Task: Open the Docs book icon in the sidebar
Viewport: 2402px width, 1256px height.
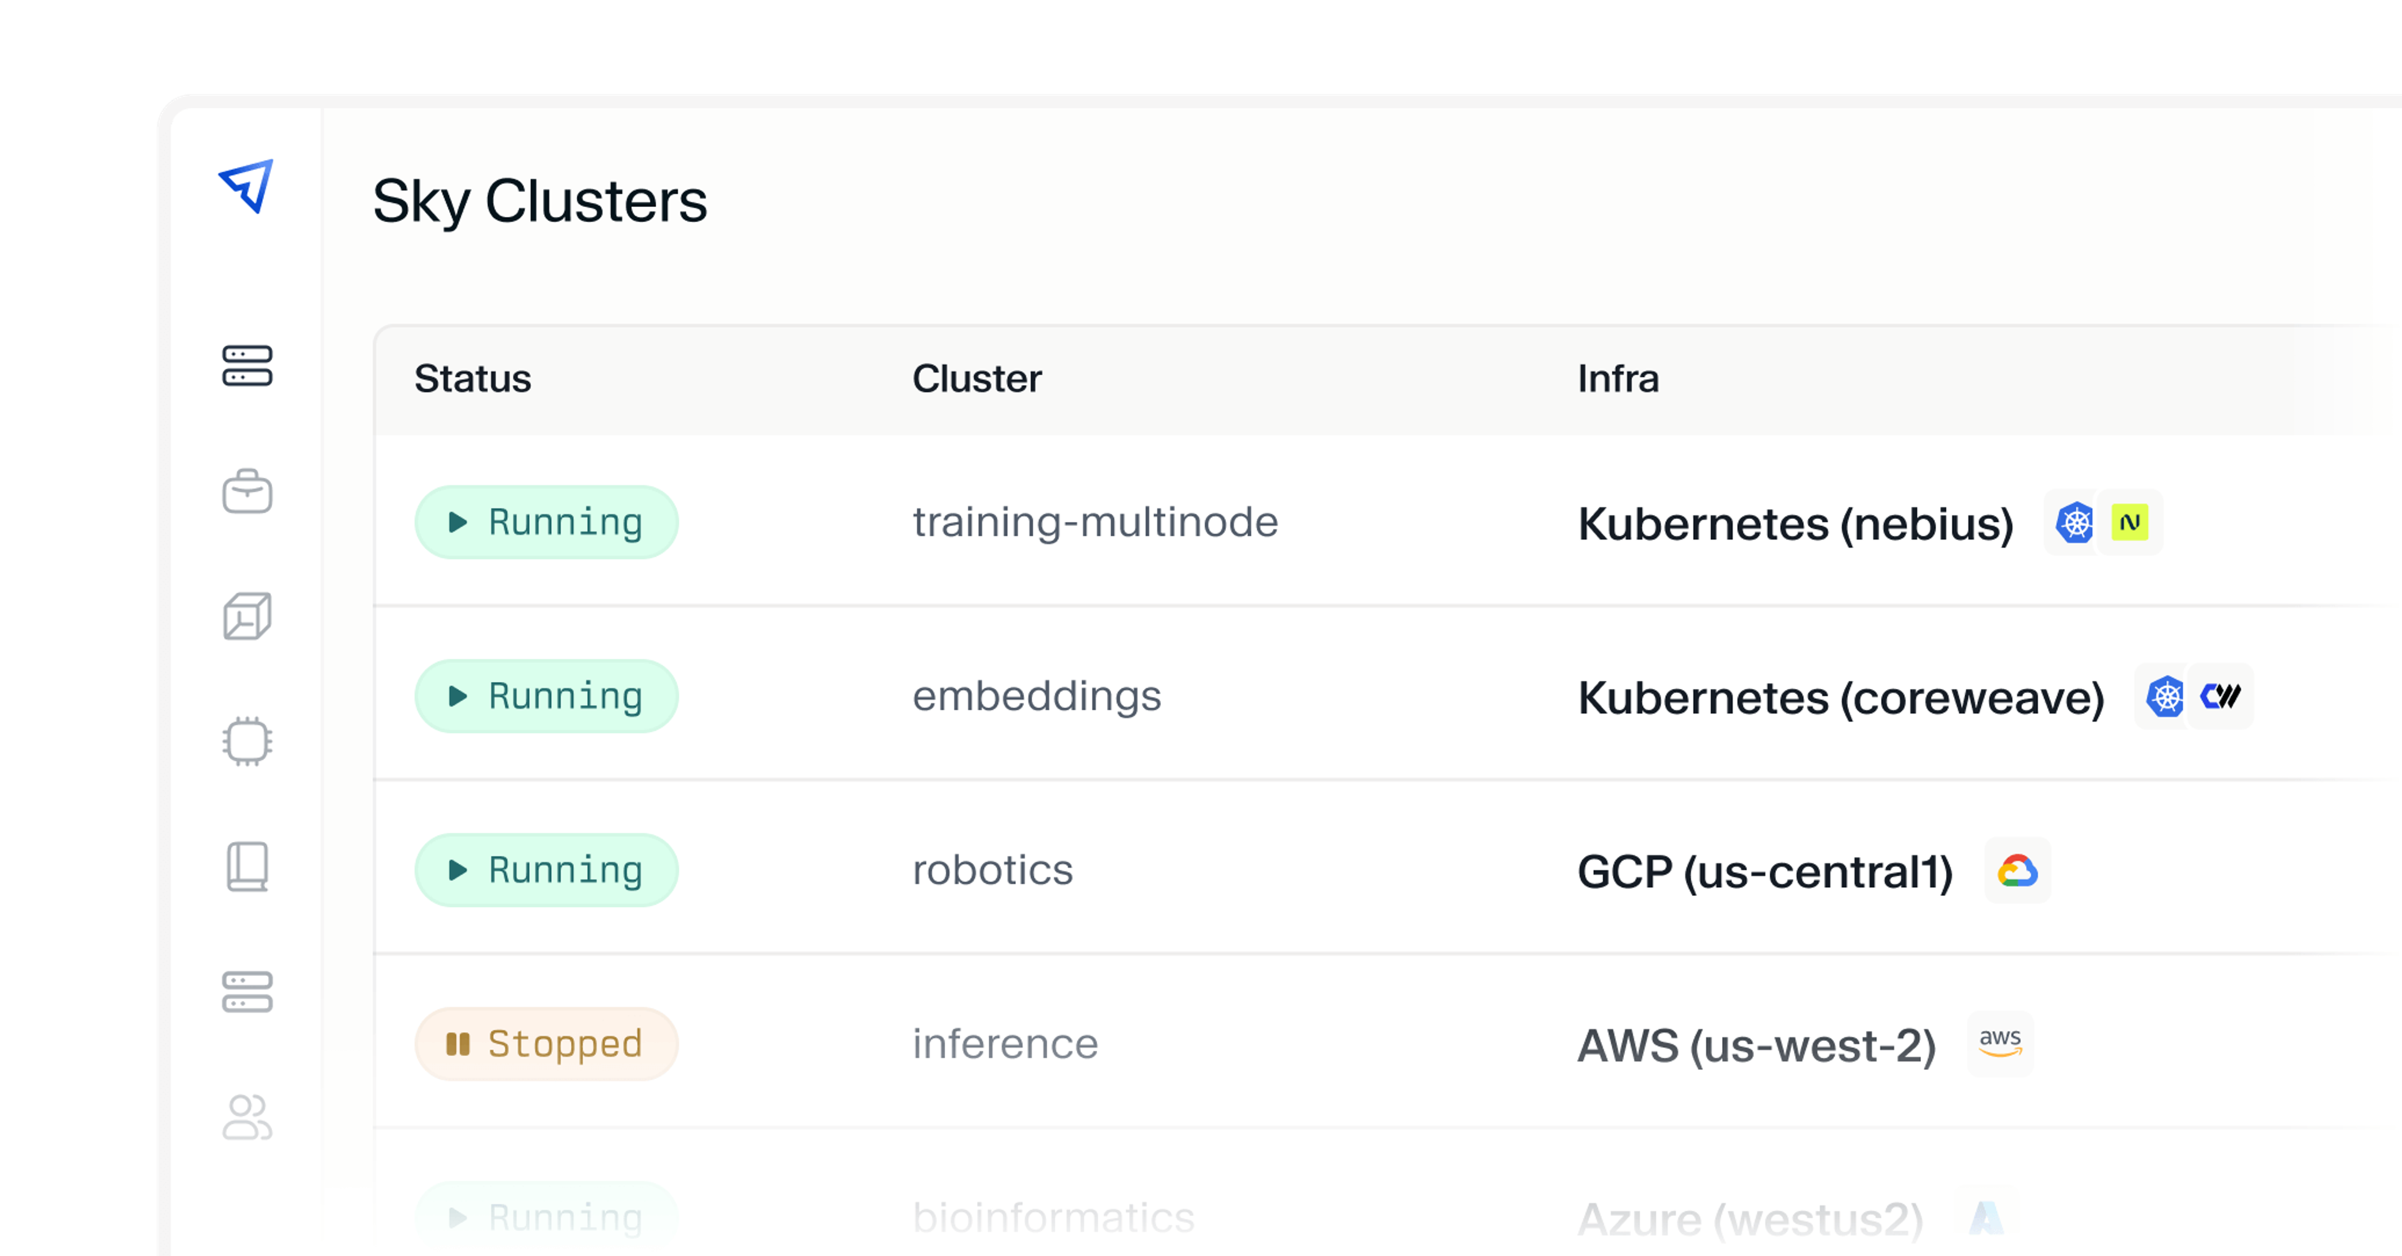Action: [247, 867]
